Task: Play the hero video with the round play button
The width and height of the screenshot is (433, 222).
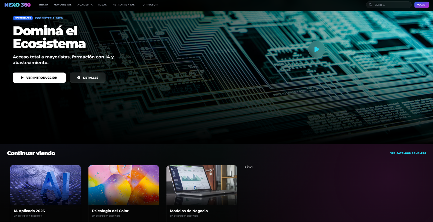Action: click(316, 49)
